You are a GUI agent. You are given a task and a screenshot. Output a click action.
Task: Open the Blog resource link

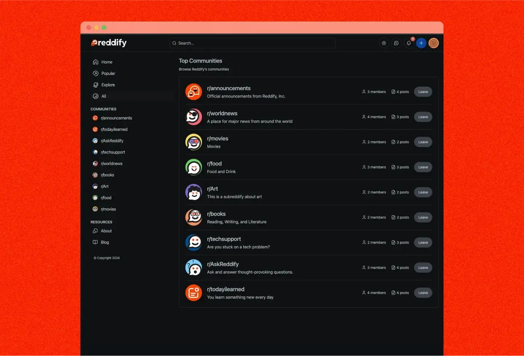[101, 242]
